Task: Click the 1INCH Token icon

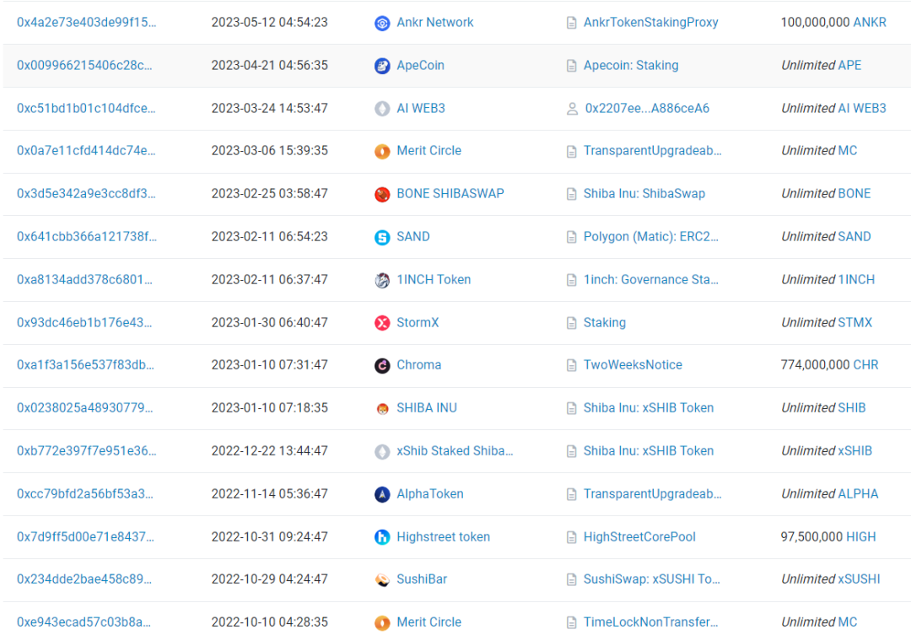Action: pyautogui.click(x=382, y=281)
